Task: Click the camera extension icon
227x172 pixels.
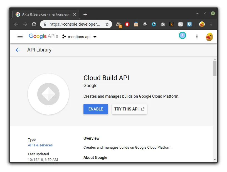Action: pos(163,24)
